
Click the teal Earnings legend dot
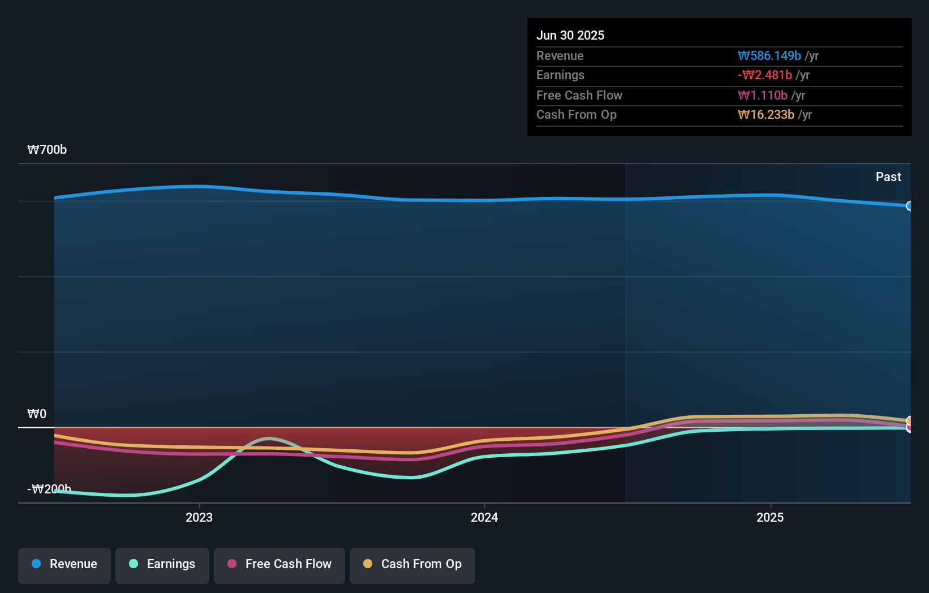pos(134,564)
